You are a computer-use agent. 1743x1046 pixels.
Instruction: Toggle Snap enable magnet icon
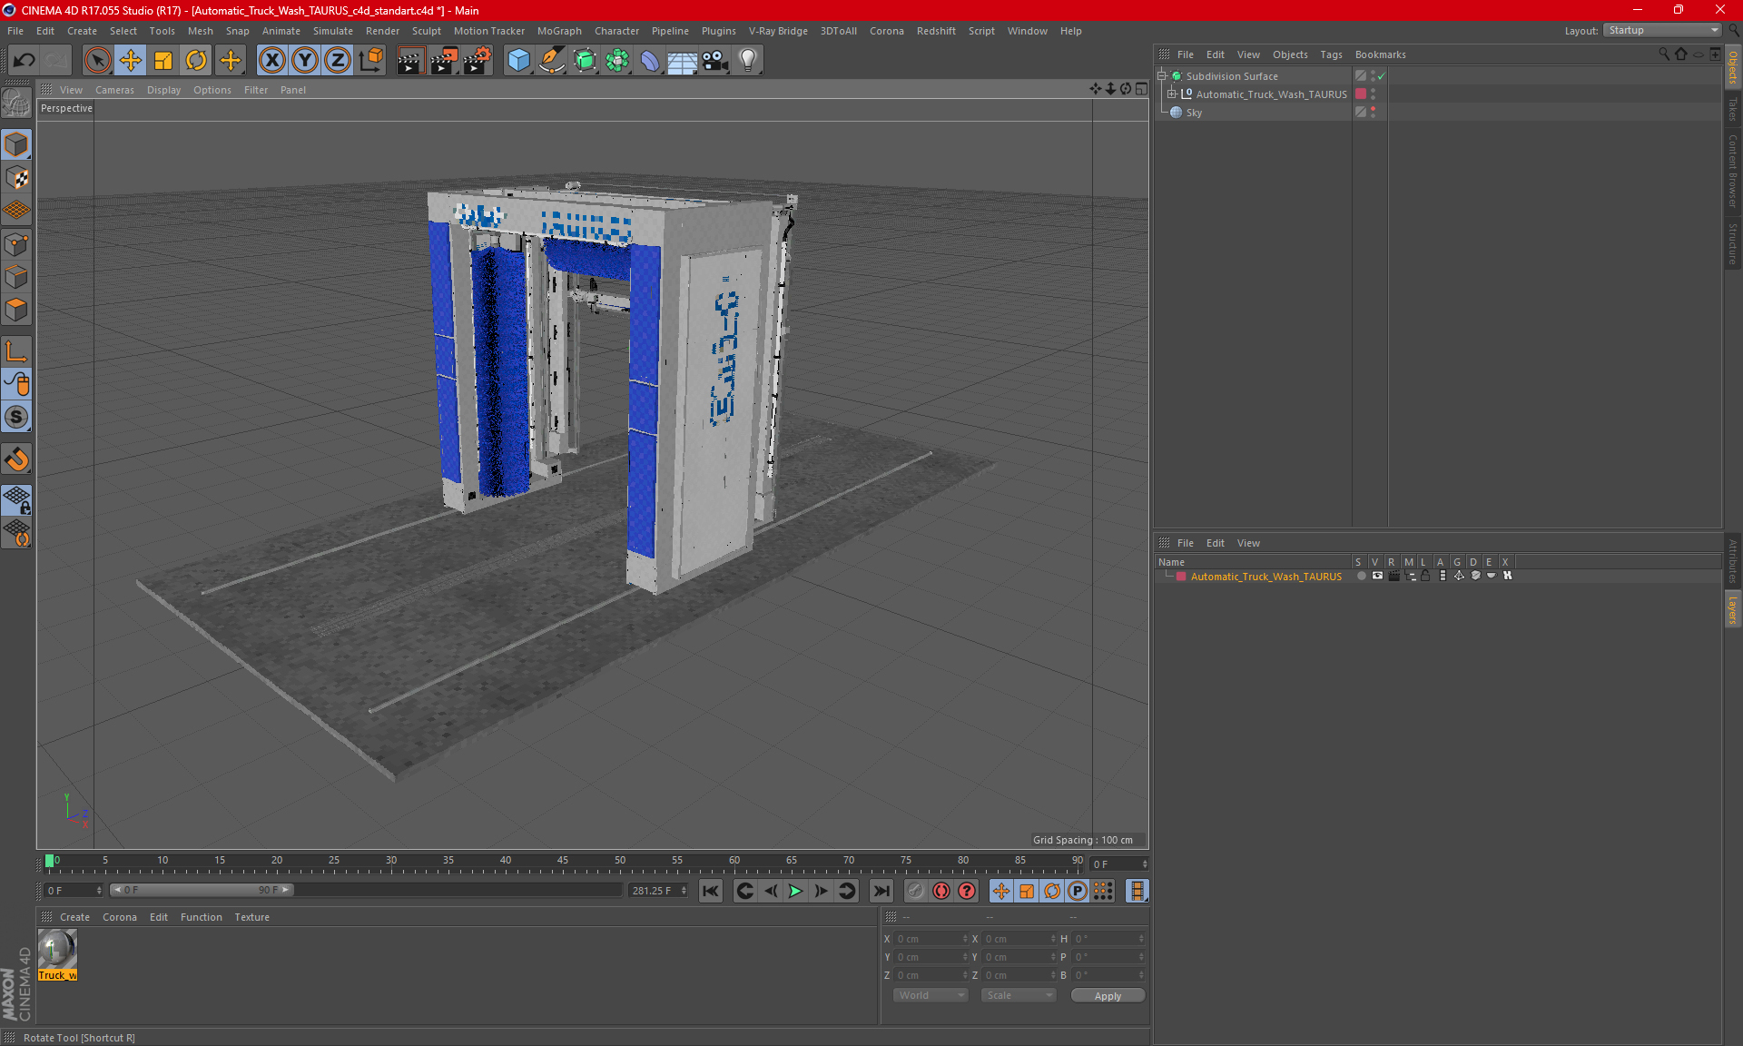[x=16, y=459]
